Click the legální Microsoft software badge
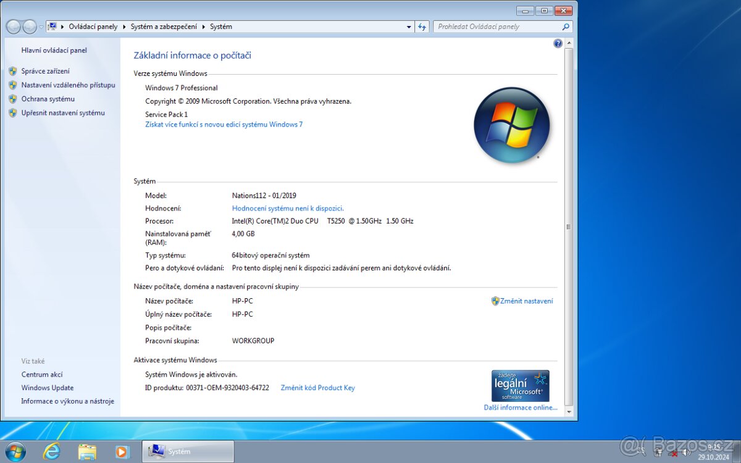Viewport: 741px width, 463px height. coord(521,386)
